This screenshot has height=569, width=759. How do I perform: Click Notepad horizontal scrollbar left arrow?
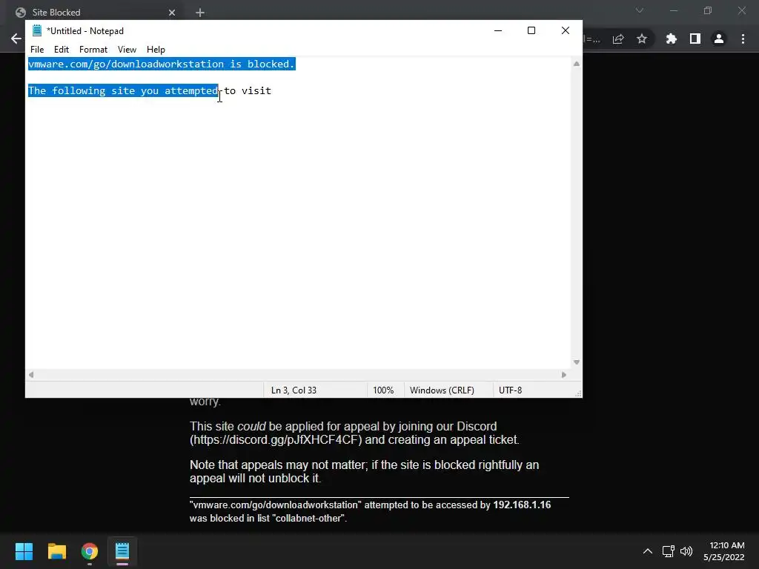31,374
